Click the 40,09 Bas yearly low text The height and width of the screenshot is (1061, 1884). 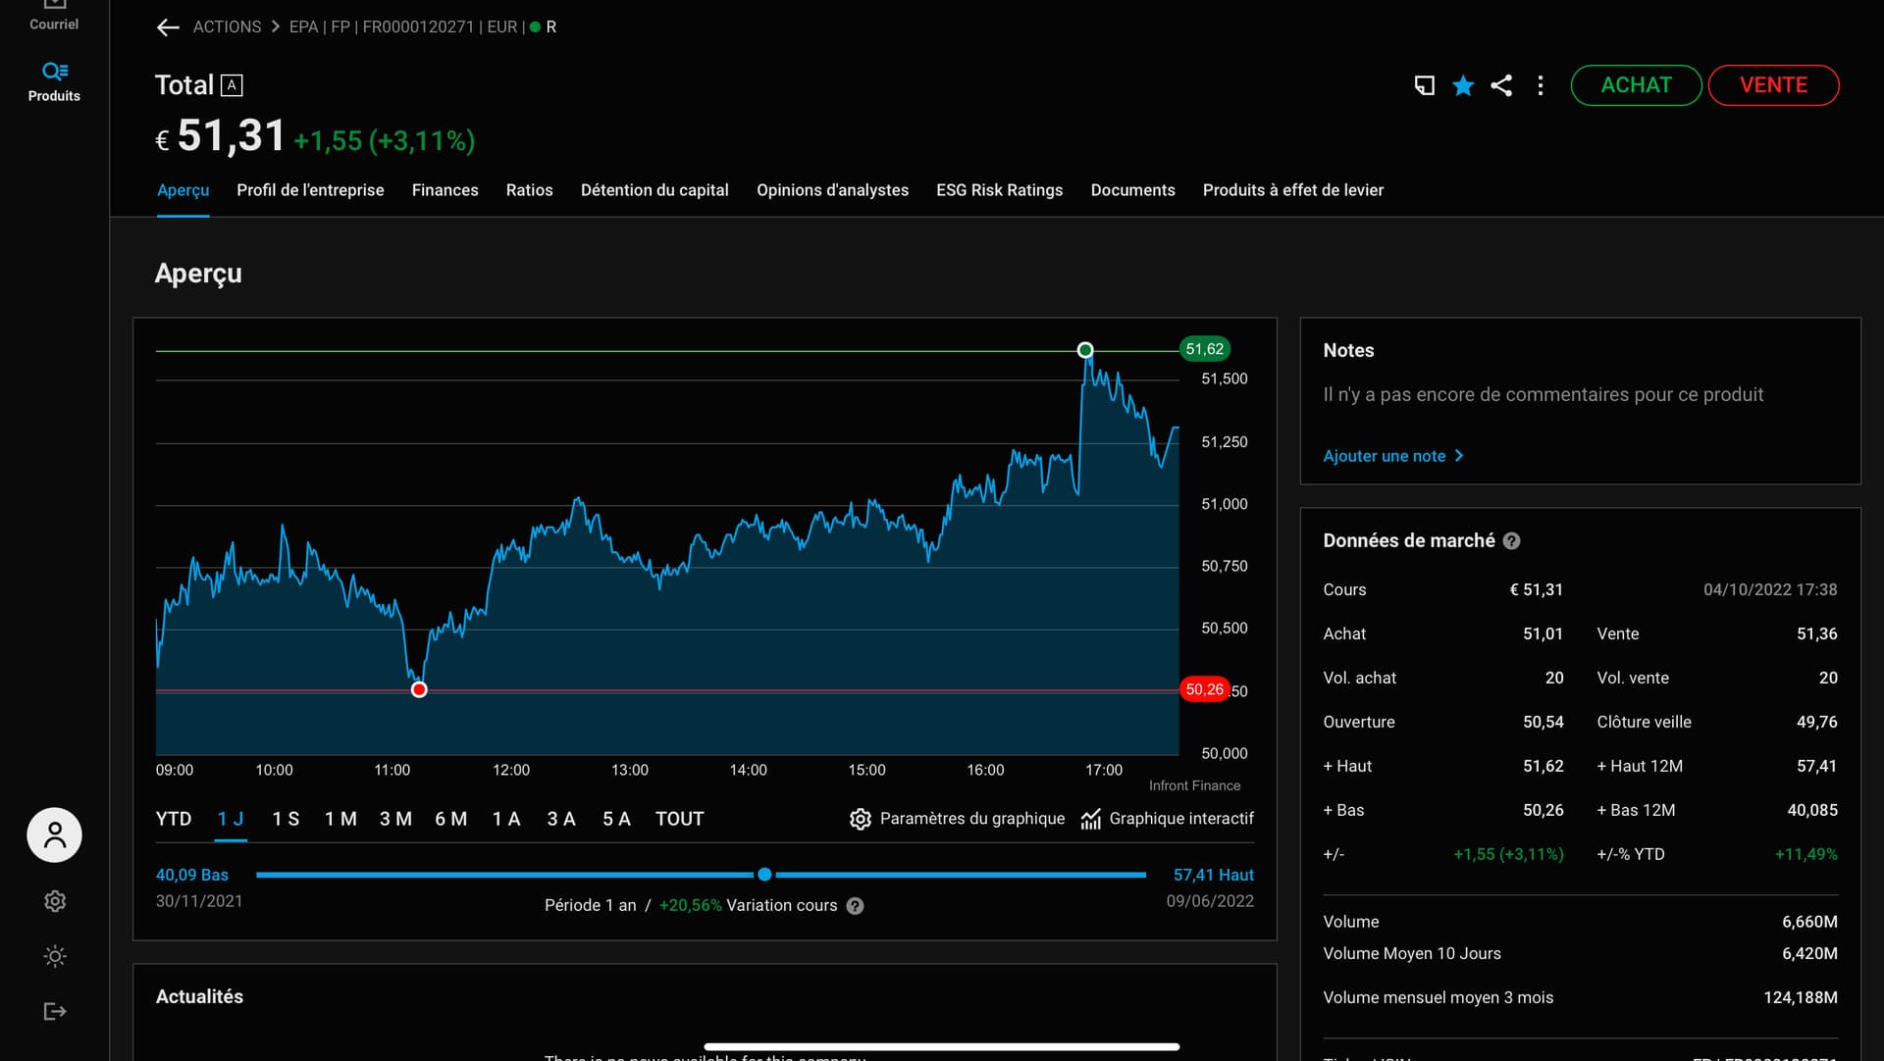tap(192, 875)
